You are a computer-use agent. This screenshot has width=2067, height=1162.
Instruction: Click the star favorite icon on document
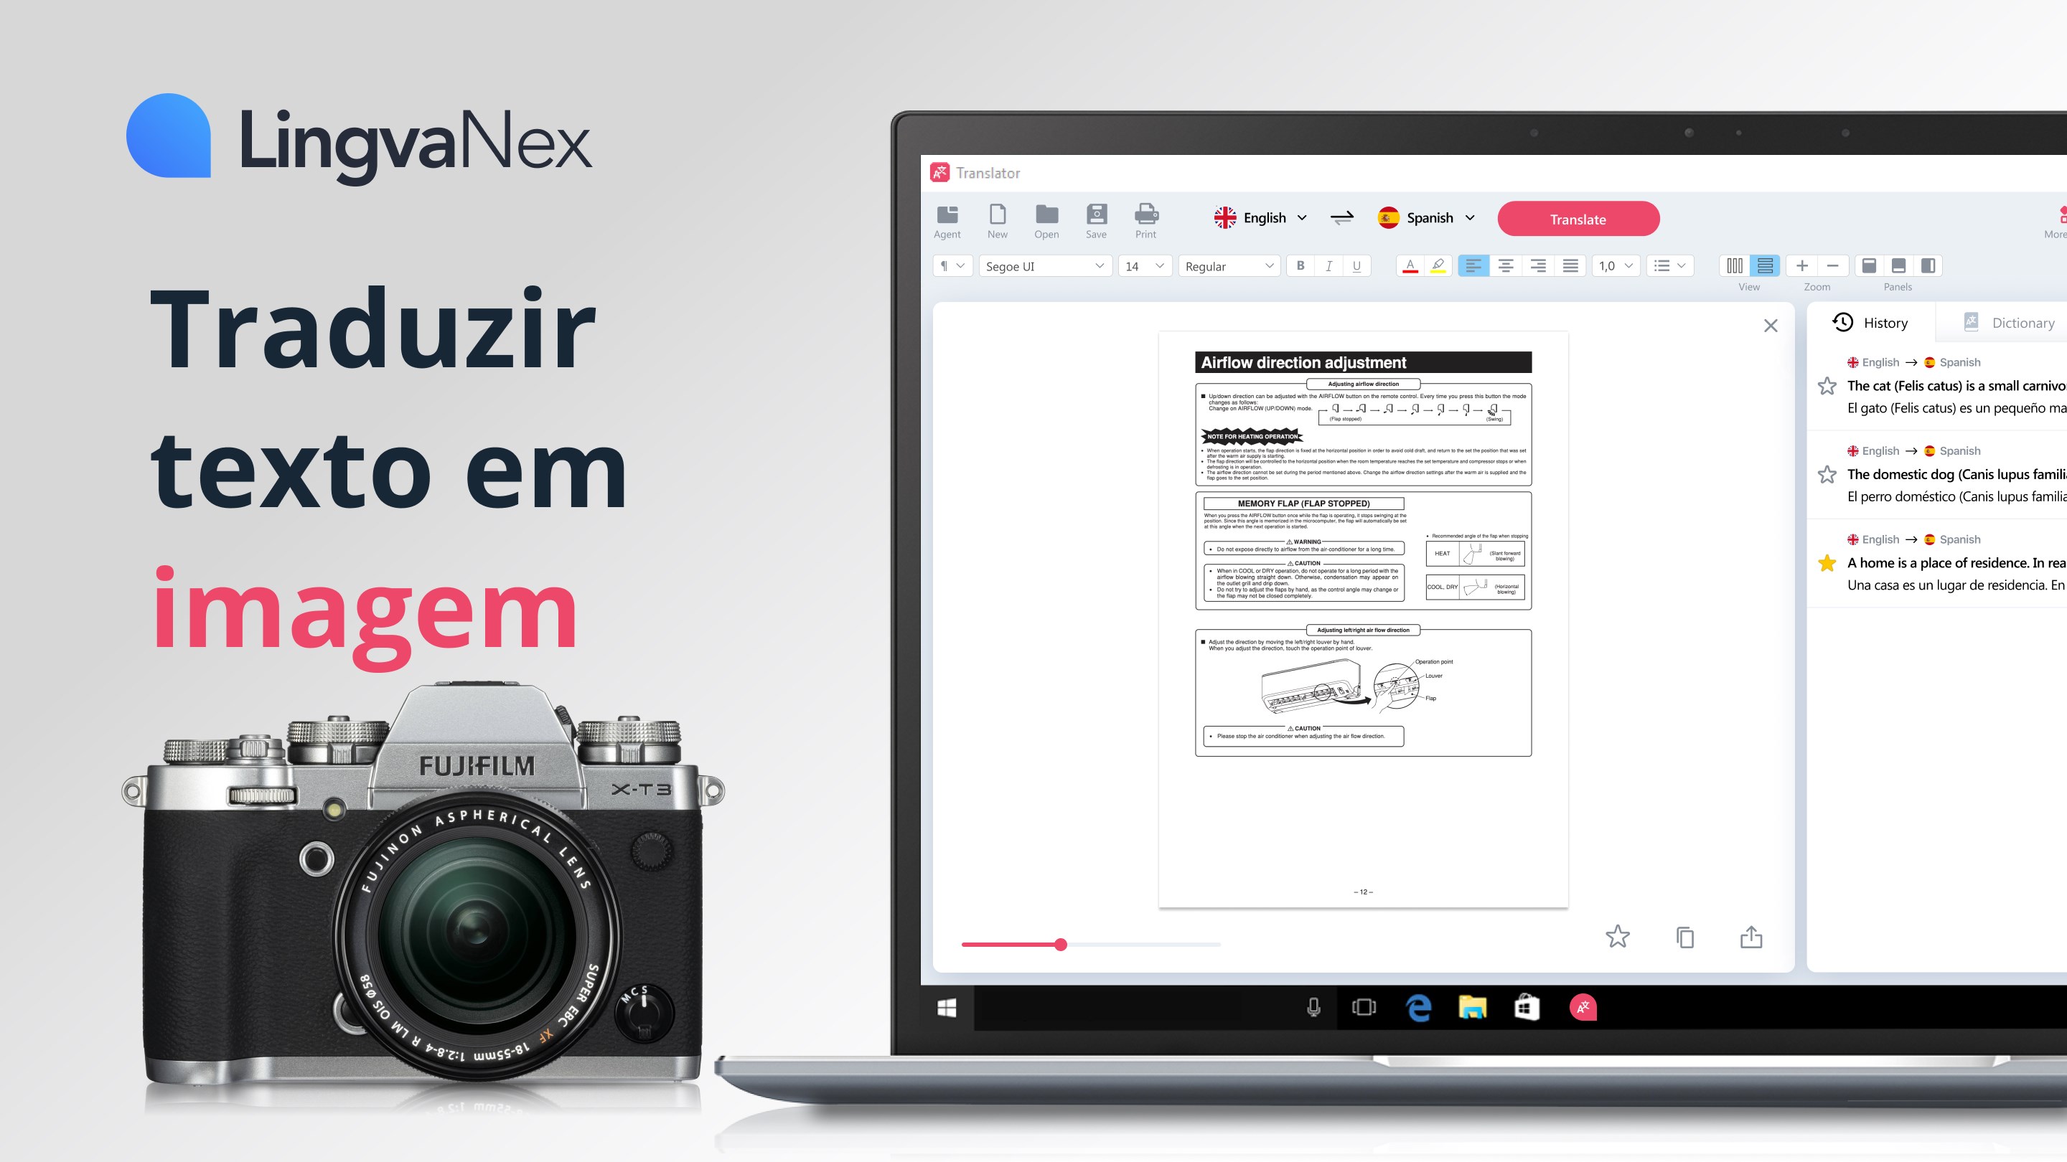pyautogui.click(x=1617, y=935)
